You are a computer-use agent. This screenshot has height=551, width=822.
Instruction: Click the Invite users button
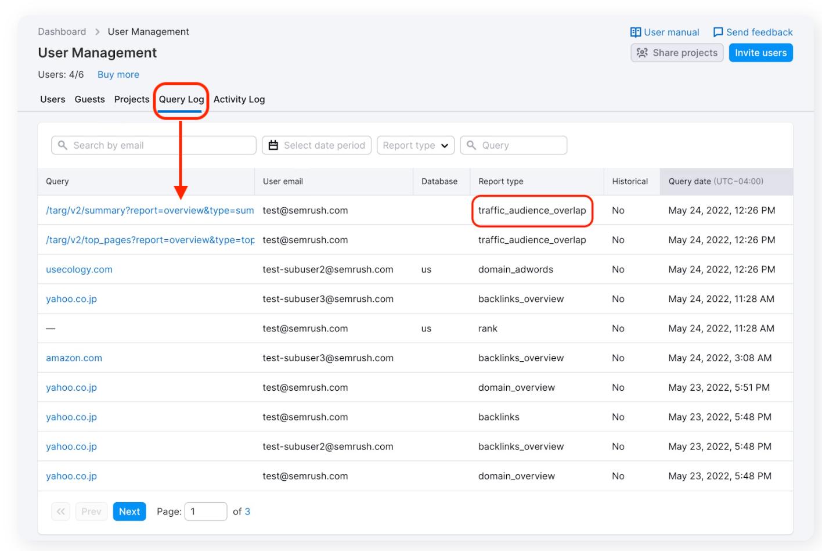[x=760, y=52]
